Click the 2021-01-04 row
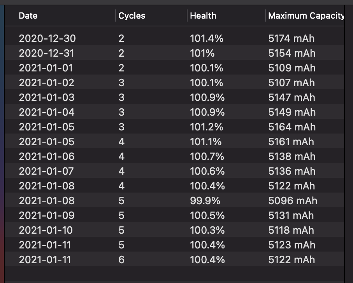The image size is (353, 283). pos(46,112)
